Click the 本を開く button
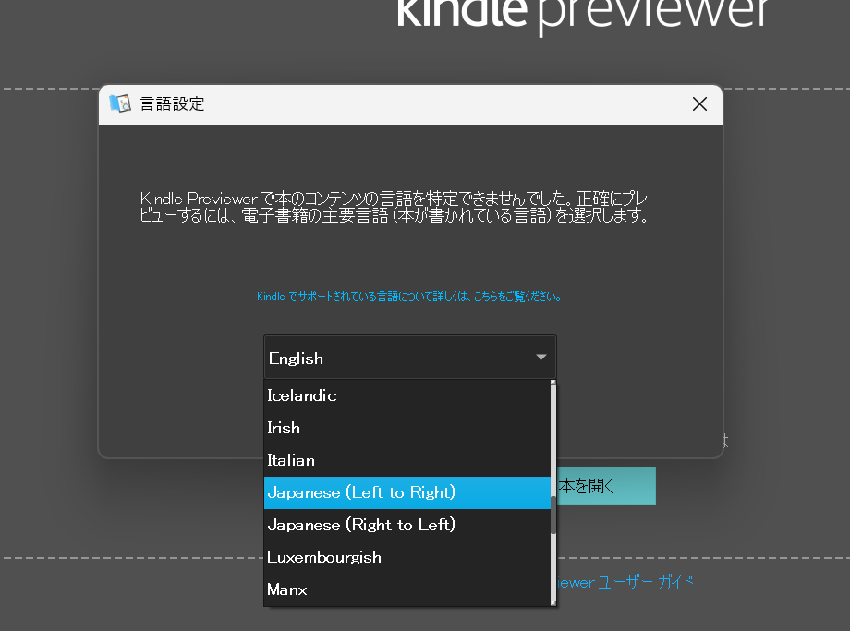Screen dimensions: 850x631 pyautogui.click(x=606, y=486)
